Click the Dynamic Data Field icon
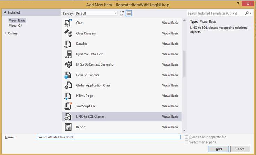256x155 pixels. 68,54
